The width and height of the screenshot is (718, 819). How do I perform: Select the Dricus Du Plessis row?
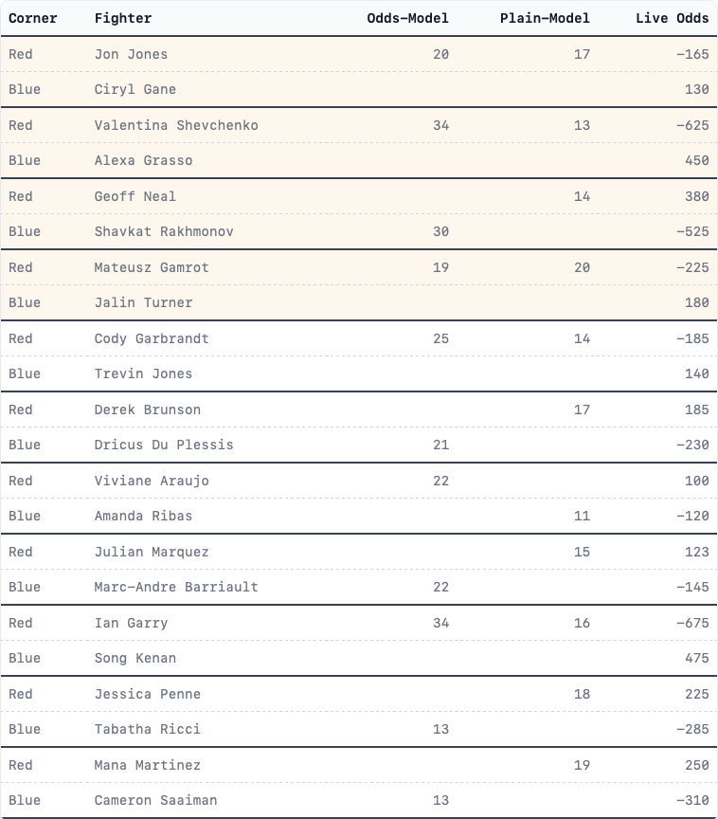(359, 445)
